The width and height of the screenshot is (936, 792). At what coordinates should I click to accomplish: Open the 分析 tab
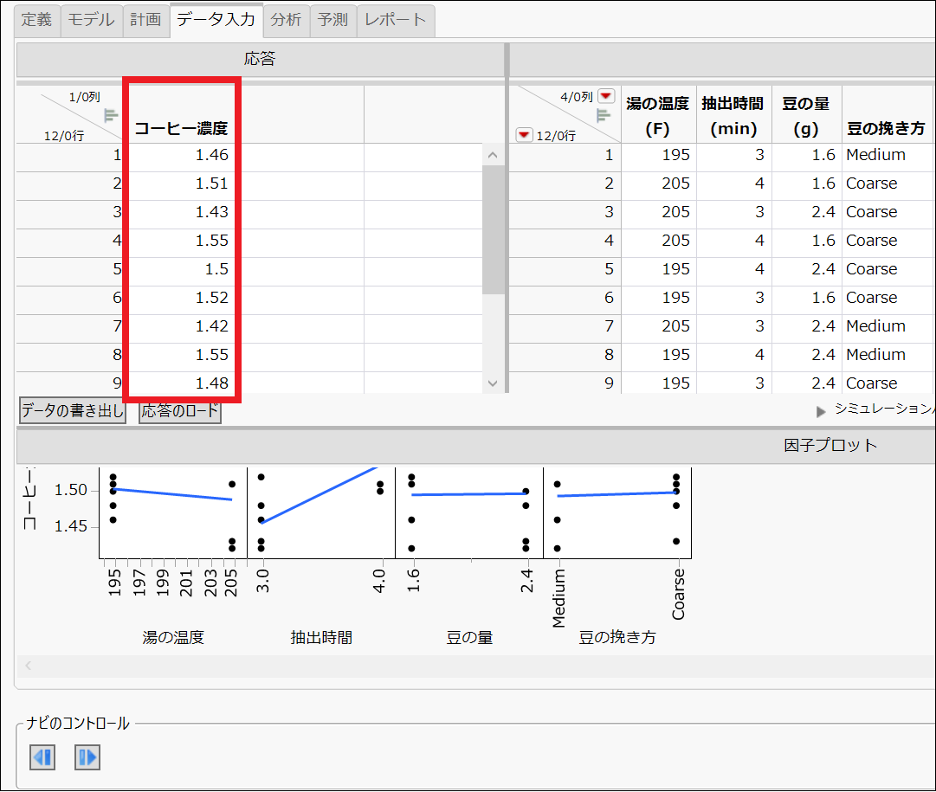click(286, 20)
